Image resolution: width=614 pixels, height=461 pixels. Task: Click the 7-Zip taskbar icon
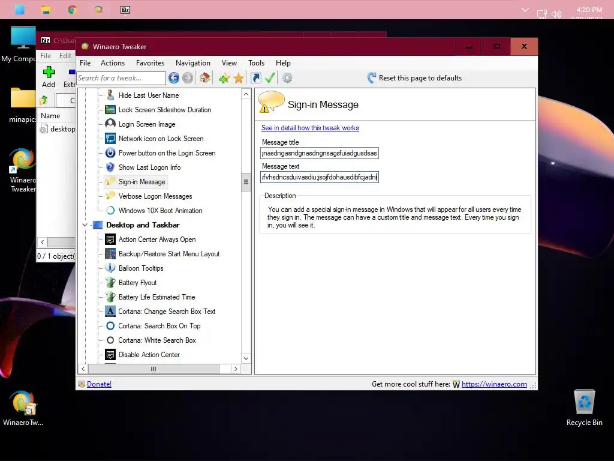click(x=125, y=10)
